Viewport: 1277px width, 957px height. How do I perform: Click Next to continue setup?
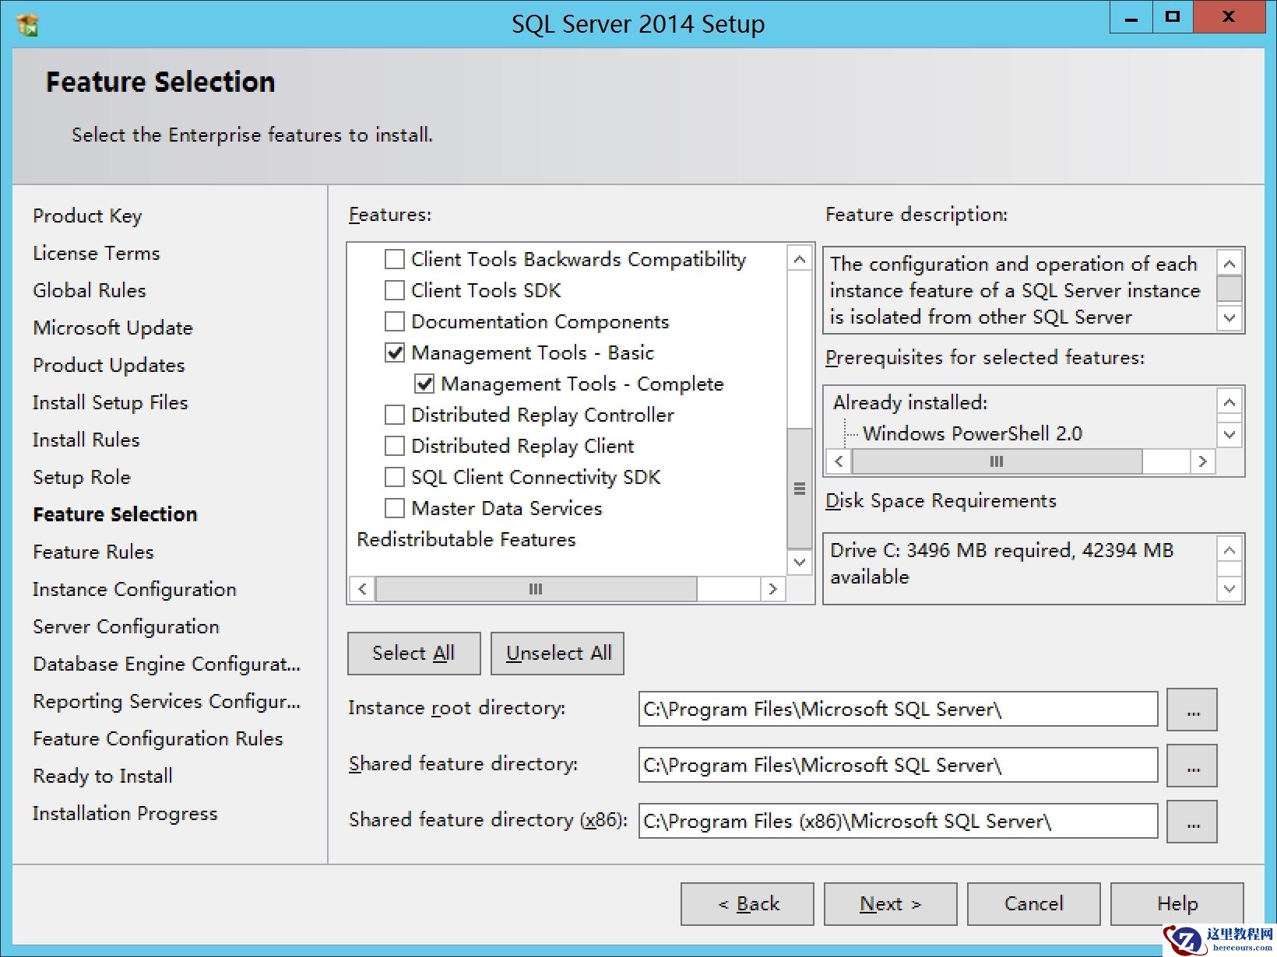tap(890, 903)
